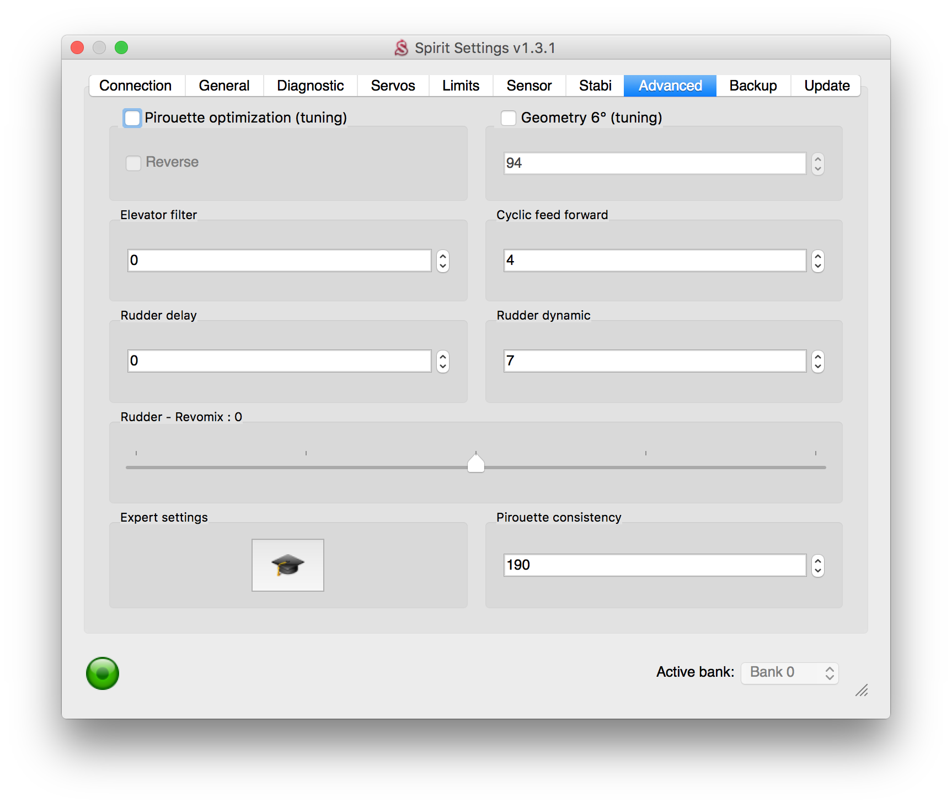Click the Cyclic feed forward stepper
This screenshot has height=807, width=952.
[x=817, y=261]
